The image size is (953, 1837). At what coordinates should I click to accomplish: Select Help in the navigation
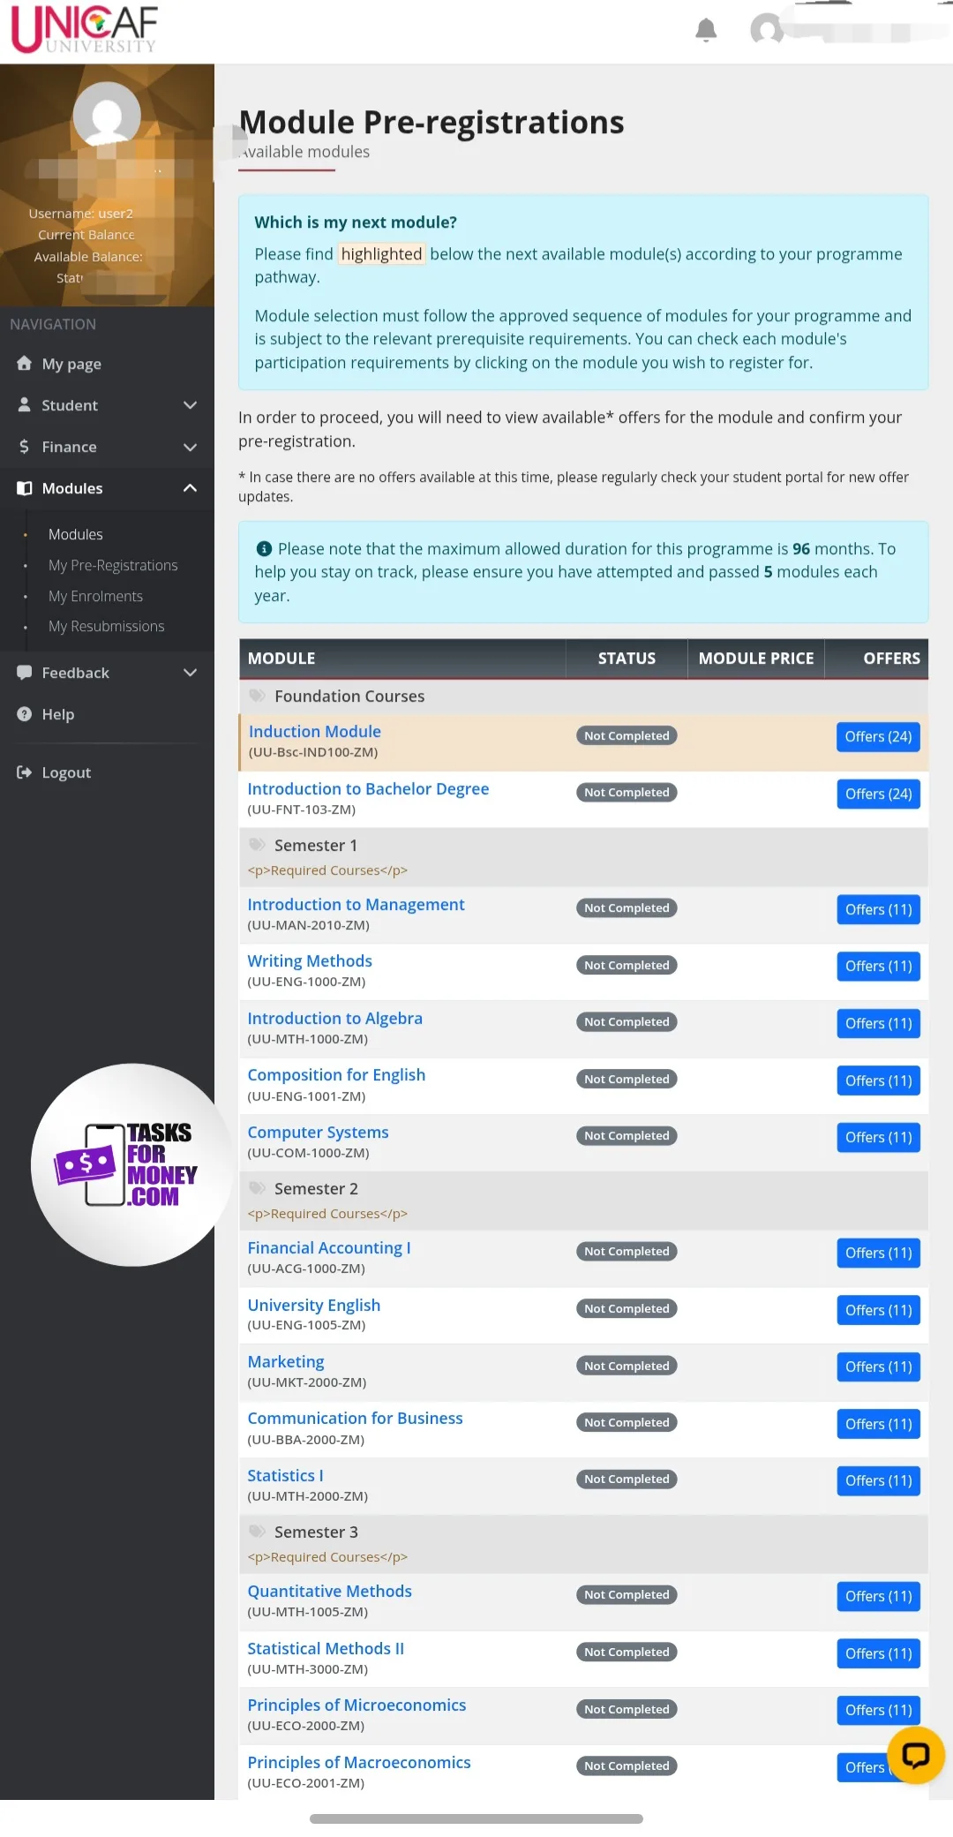click(58, 714)
